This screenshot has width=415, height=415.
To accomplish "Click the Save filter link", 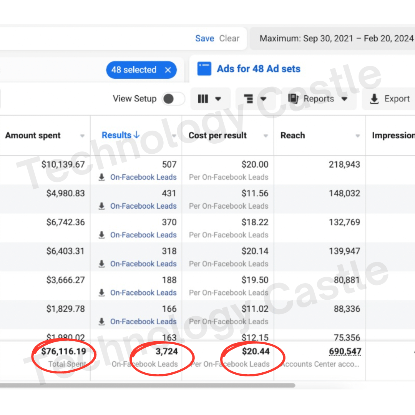I will coord(204,38).
